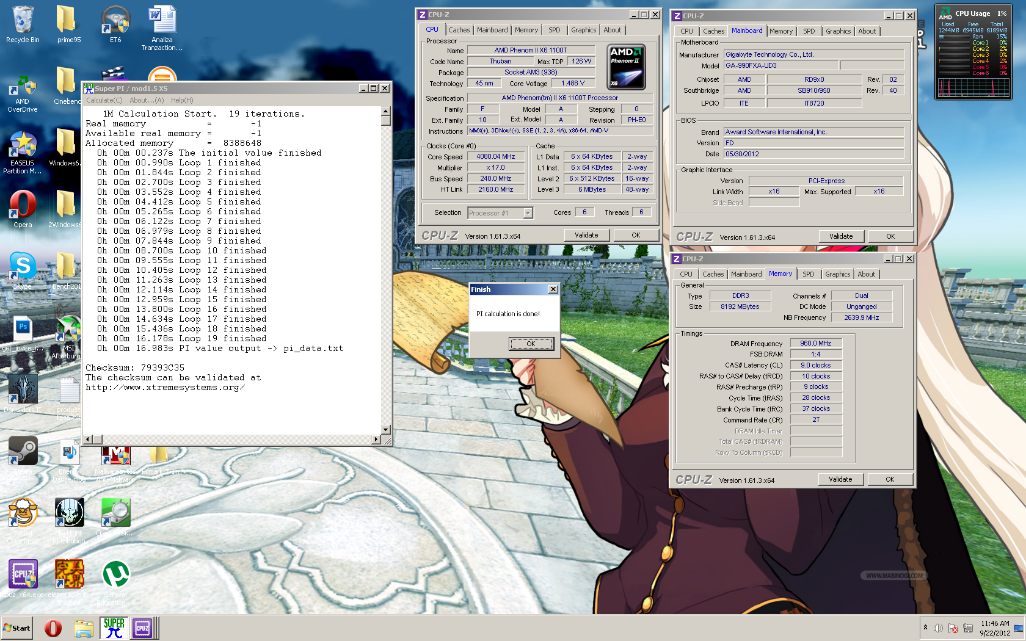1026x641 pixels.
Task: Switch to Super PI taskbar button
Action: click(x=114, y=628)
